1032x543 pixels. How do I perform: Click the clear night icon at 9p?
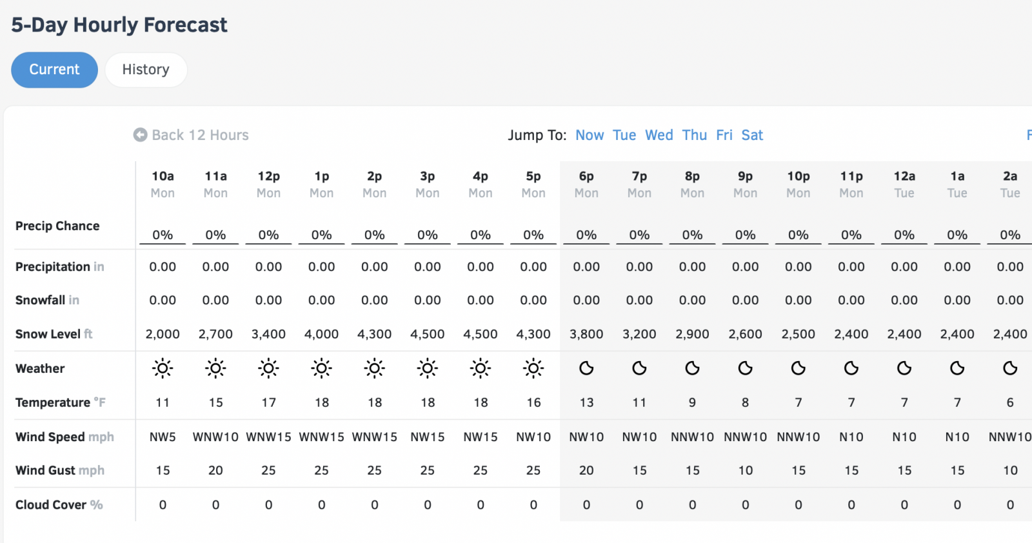745,368
